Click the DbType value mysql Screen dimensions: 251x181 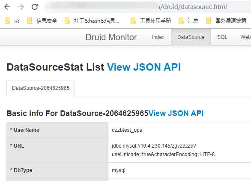pos(119,170)
